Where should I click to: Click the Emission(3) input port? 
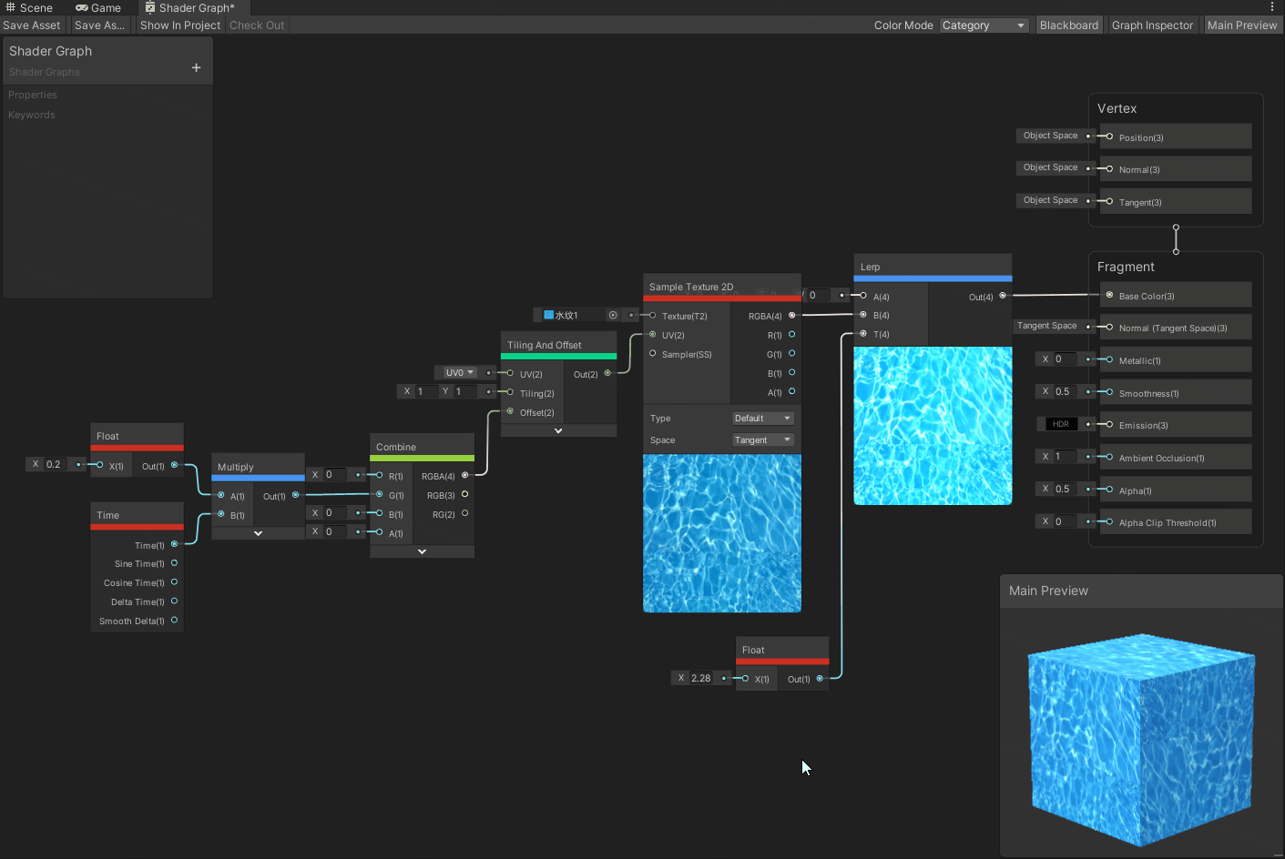pyautogui.click(x=1109, y=424)
